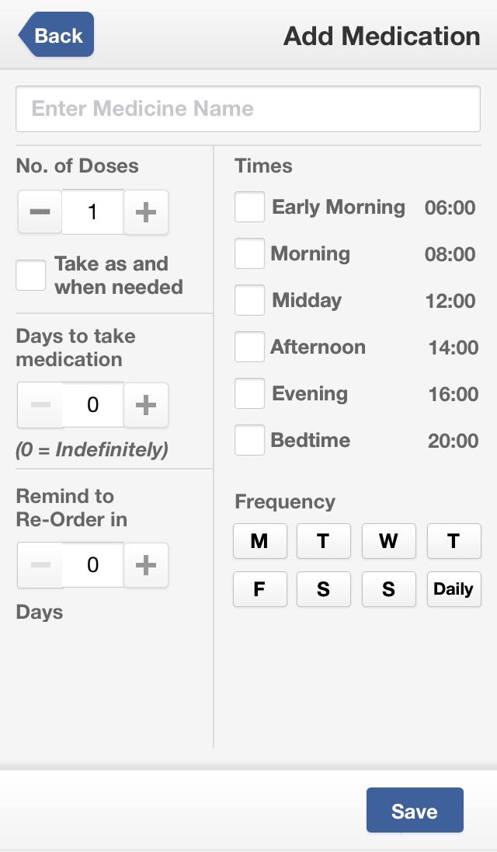This screenshot has width=497, height=852.
Task: Toggle the Evening 16:00 checkbox
Action: (250, 394)
